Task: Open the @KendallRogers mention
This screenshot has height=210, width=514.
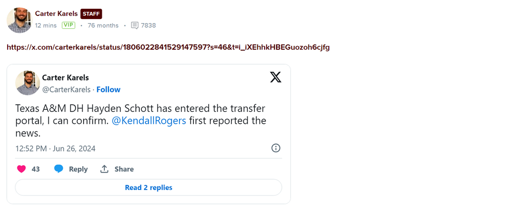Action: pyautogui.click(x=149, y=121)
